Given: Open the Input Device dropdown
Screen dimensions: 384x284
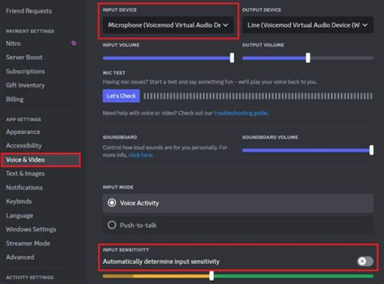Looking at the screenshot, I should click(x=168, y=25).
